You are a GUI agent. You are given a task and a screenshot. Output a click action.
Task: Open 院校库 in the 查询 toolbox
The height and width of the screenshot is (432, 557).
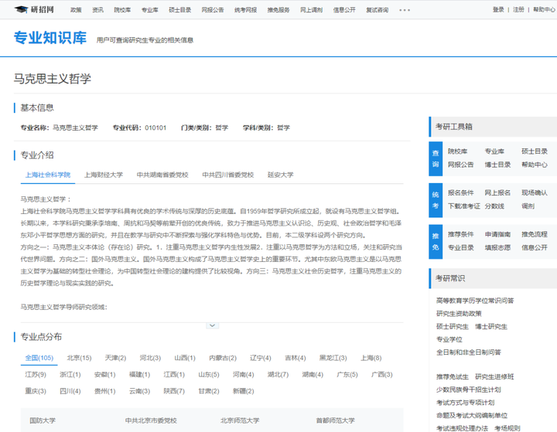457,151
